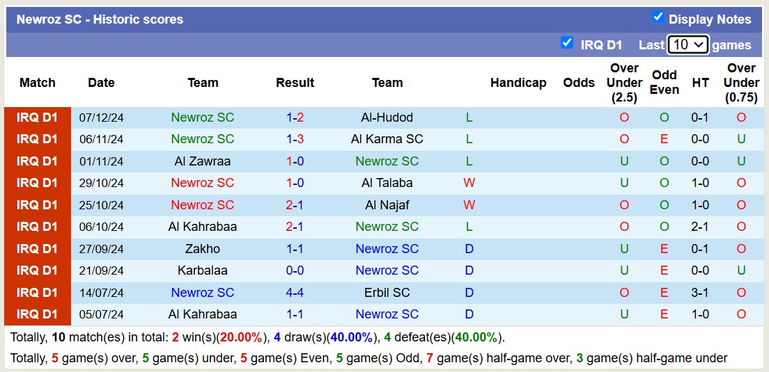Toggle the Display Notes checkbox
This screenshot has height=372, width=769.
(658, 17)
